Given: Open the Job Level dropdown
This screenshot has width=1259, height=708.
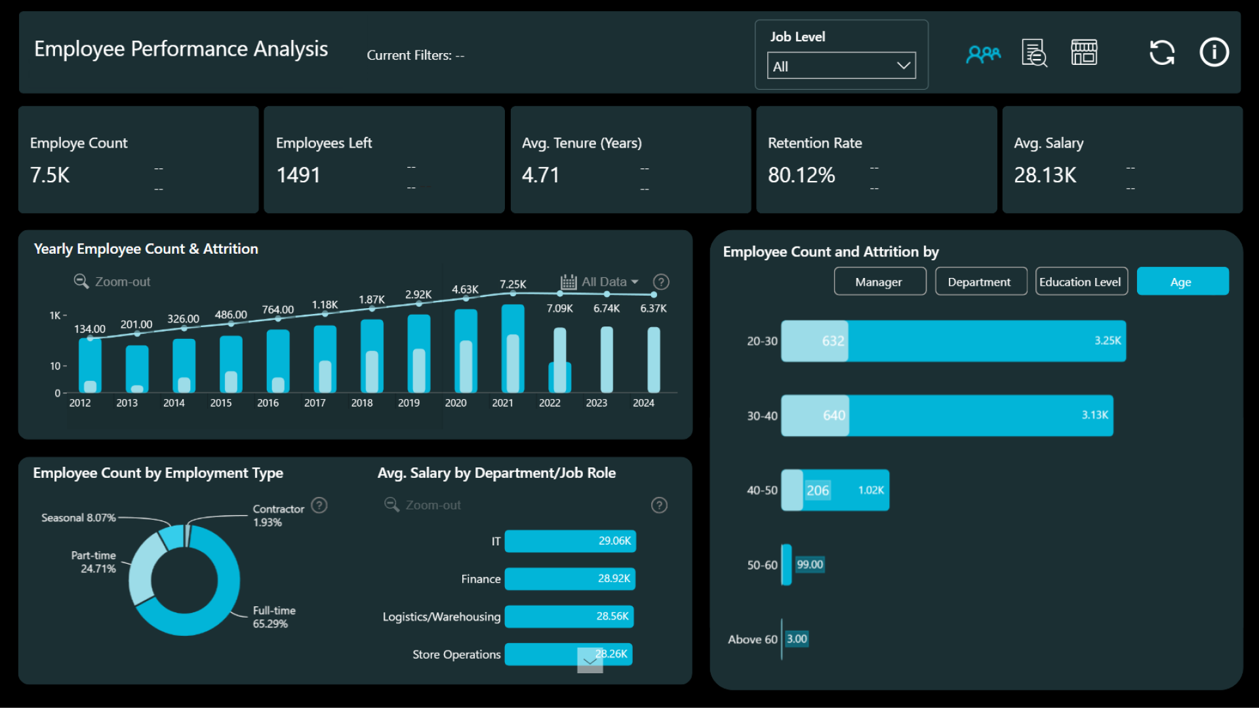Looking at the screenshot, I should point(841,66).
